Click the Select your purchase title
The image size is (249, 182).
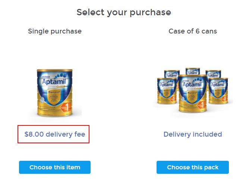[x=124, y=12]
